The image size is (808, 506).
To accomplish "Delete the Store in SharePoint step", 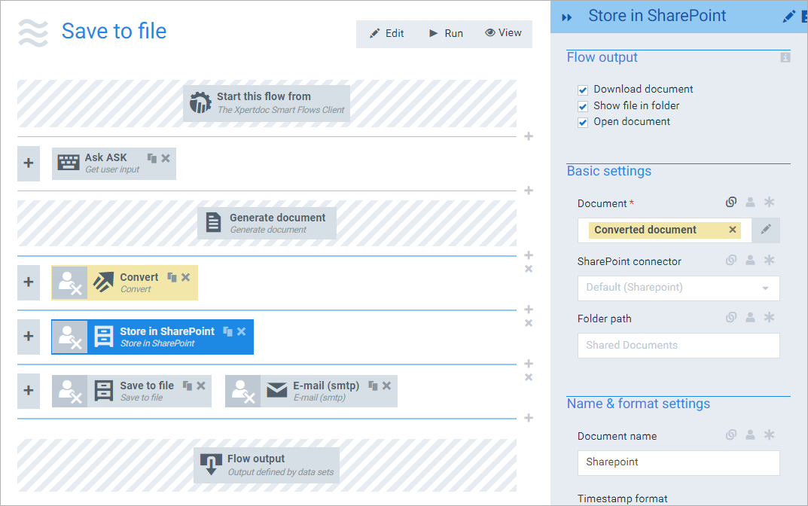I will (241, 331).
